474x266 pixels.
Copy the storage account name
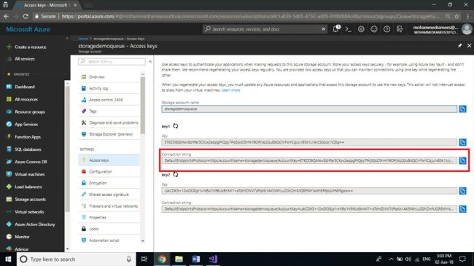tap(462, 109)
